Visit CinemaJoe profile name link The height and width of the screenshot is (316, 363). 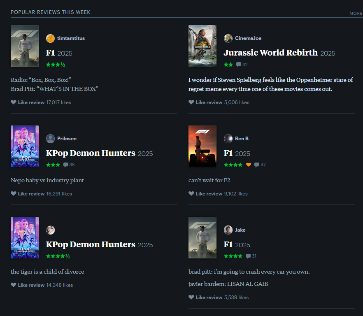point(248,38)
